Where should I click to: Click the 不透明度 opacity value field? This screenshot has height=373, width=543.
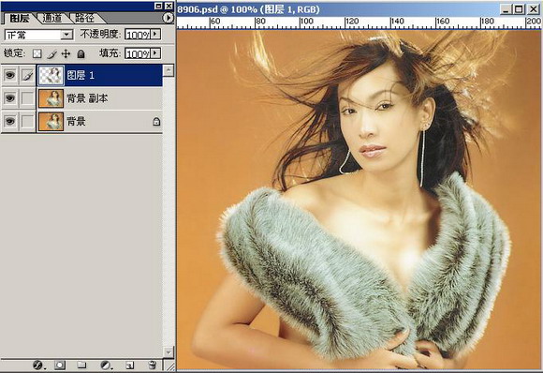tap(138, 35)
